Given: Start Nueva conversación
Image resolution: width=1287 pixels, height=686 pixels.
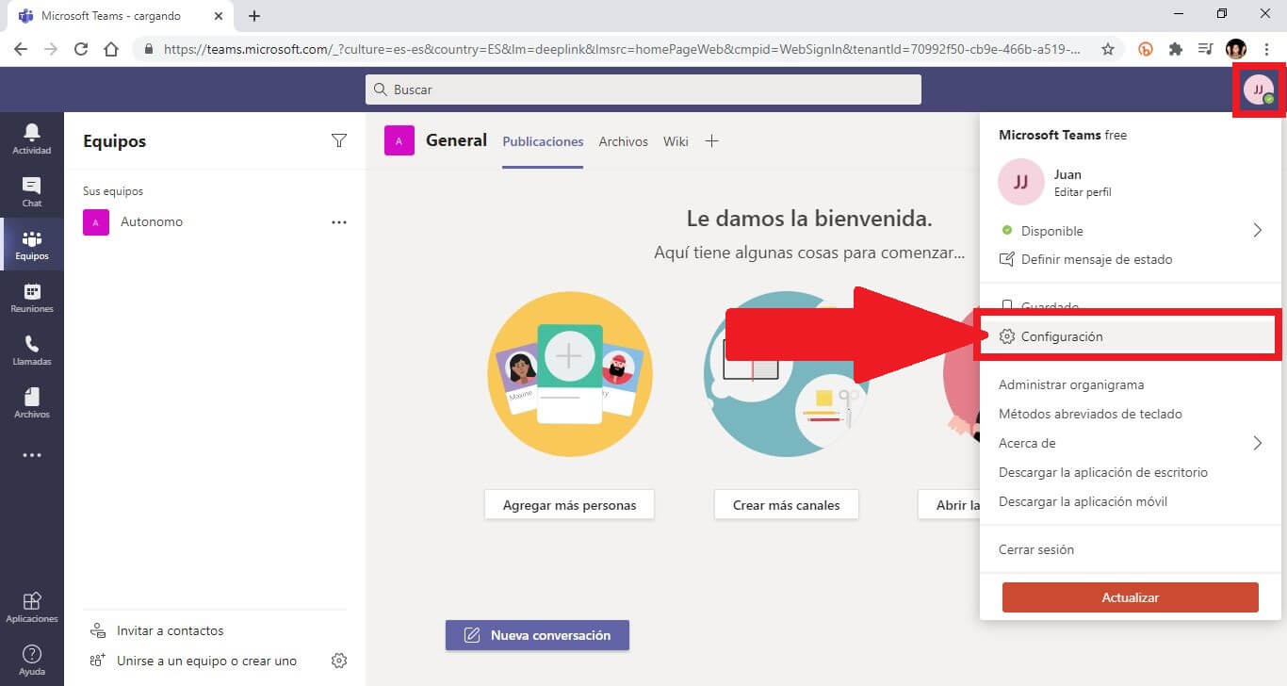Looking at the screenshot, I should tap(537, 635).
